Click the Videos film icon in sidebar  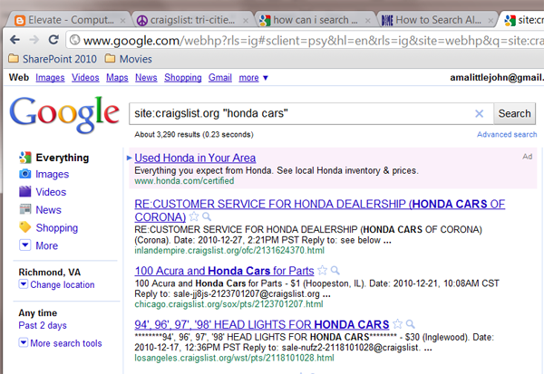[x=25, y=191]
